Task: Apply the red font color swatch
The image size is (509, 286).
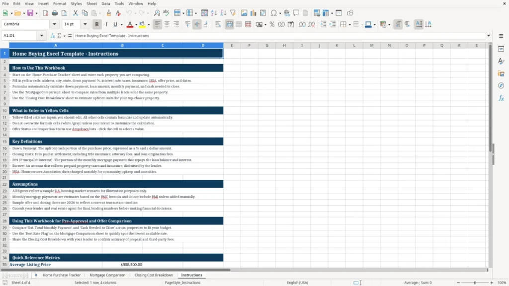Action: (x=130, y=24)
